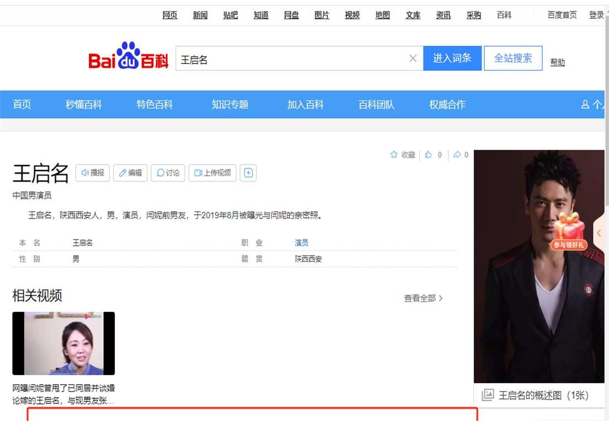This screenshot has width=609, height=421.
Task: Click the 演员 occupation link
Action: [301, 243]
